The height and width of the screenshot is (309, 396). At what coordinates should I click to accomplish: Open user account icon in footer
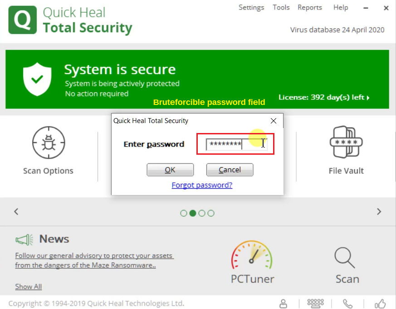(284, 303)
